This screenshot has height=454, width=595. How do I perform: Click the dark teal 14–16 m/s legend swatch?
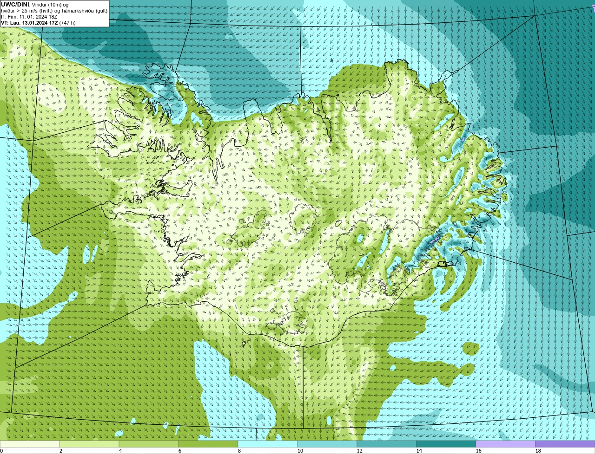click(446, 444)
